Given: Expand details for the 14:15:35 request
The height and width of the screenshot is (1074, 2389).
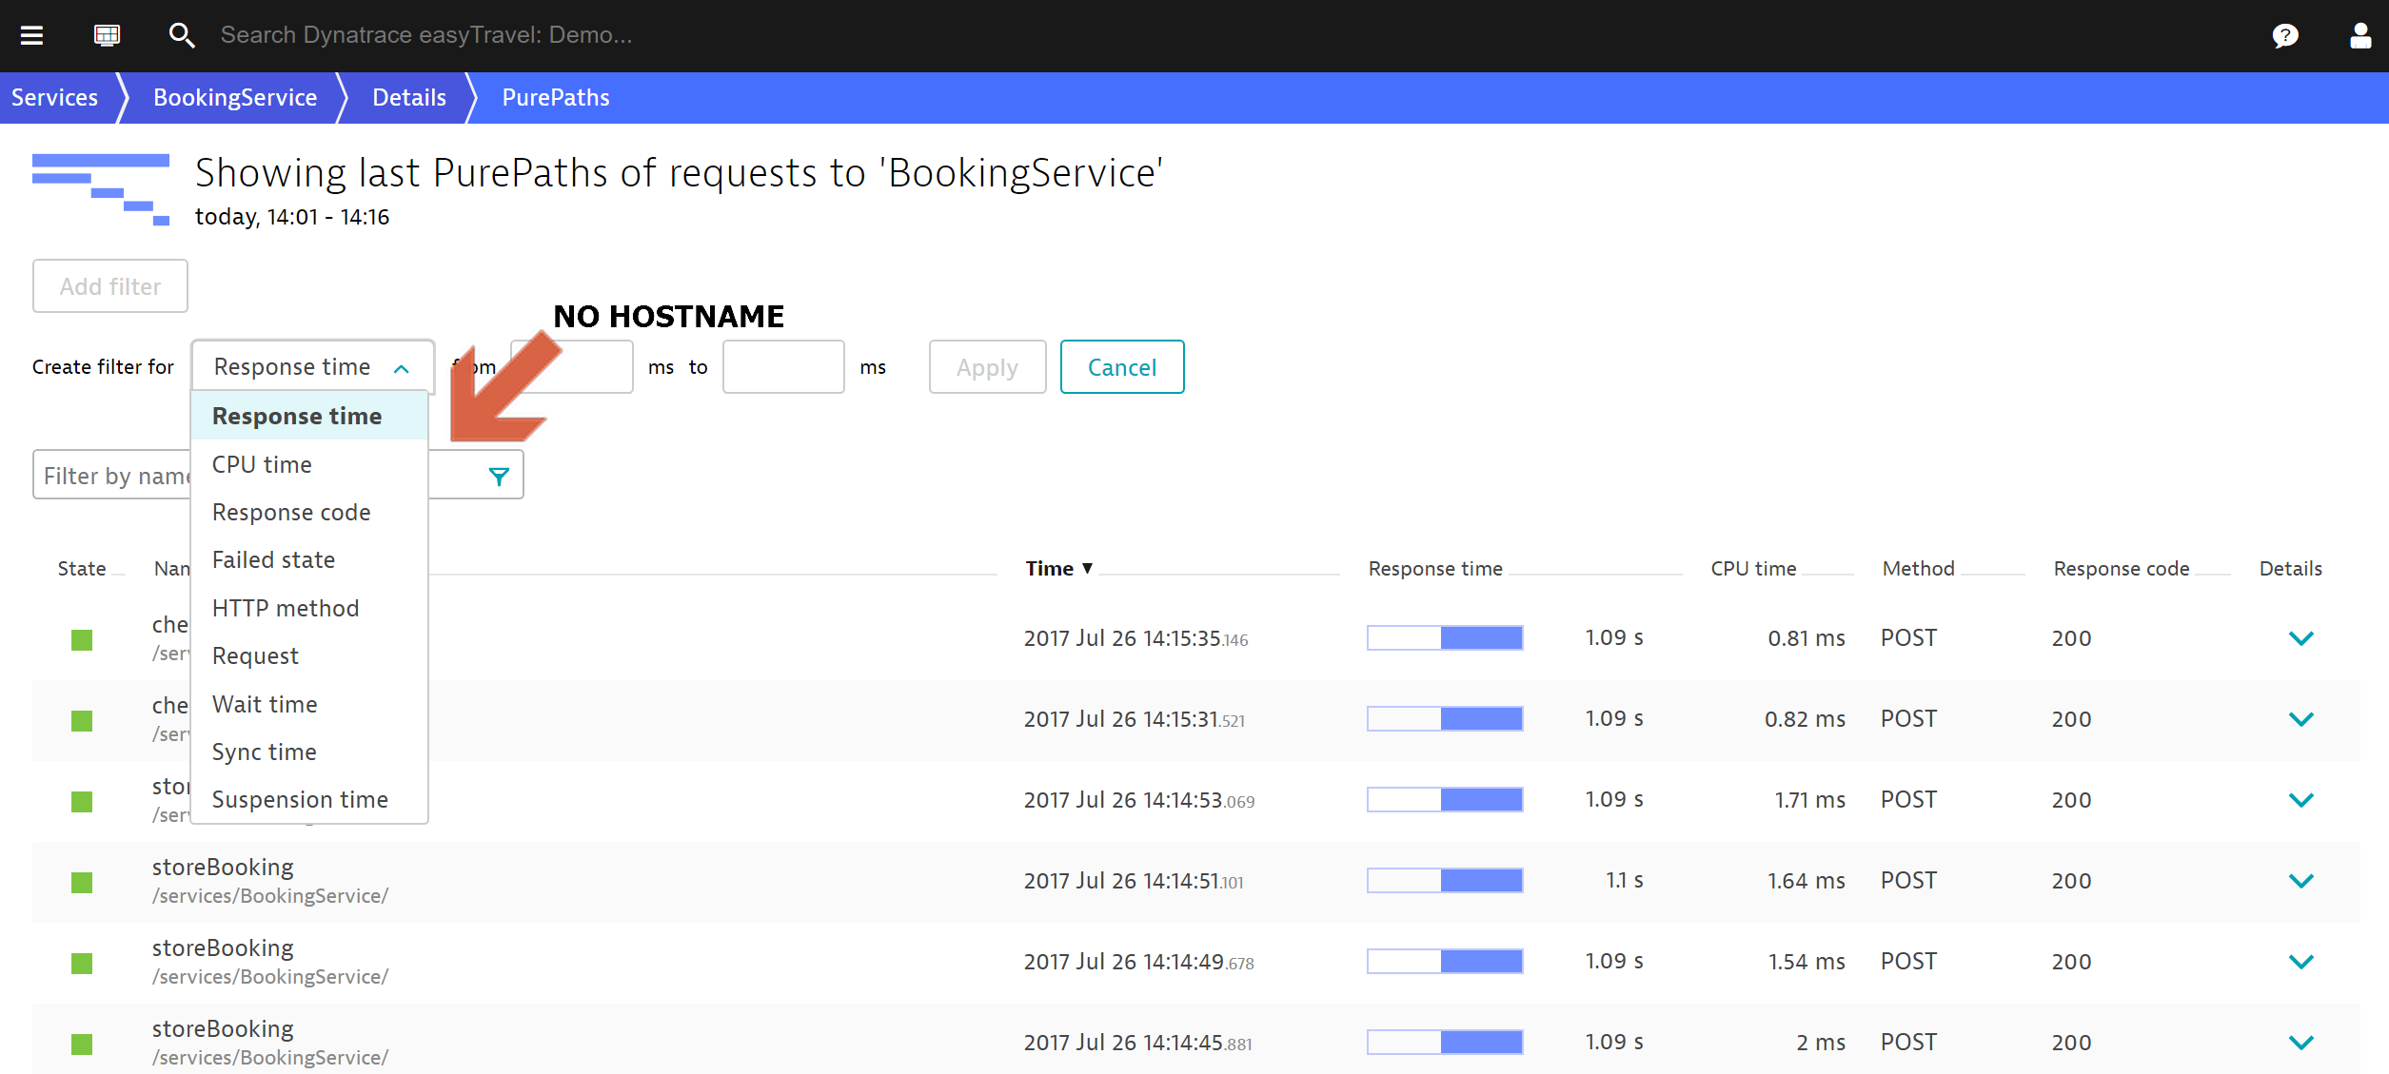Looking at the screenshot, I should (x=2300, y=638).
